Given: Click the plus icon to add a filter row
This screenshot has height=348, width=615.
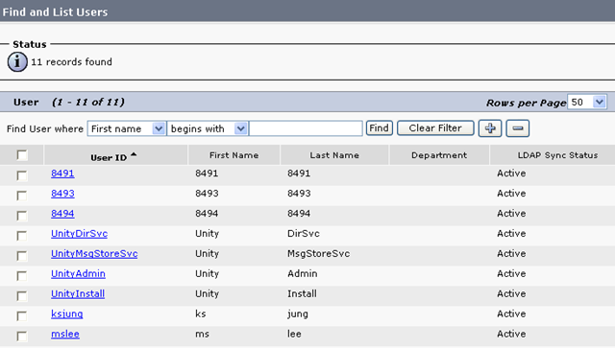Looking at the screenshot, I should click(490, 128).
